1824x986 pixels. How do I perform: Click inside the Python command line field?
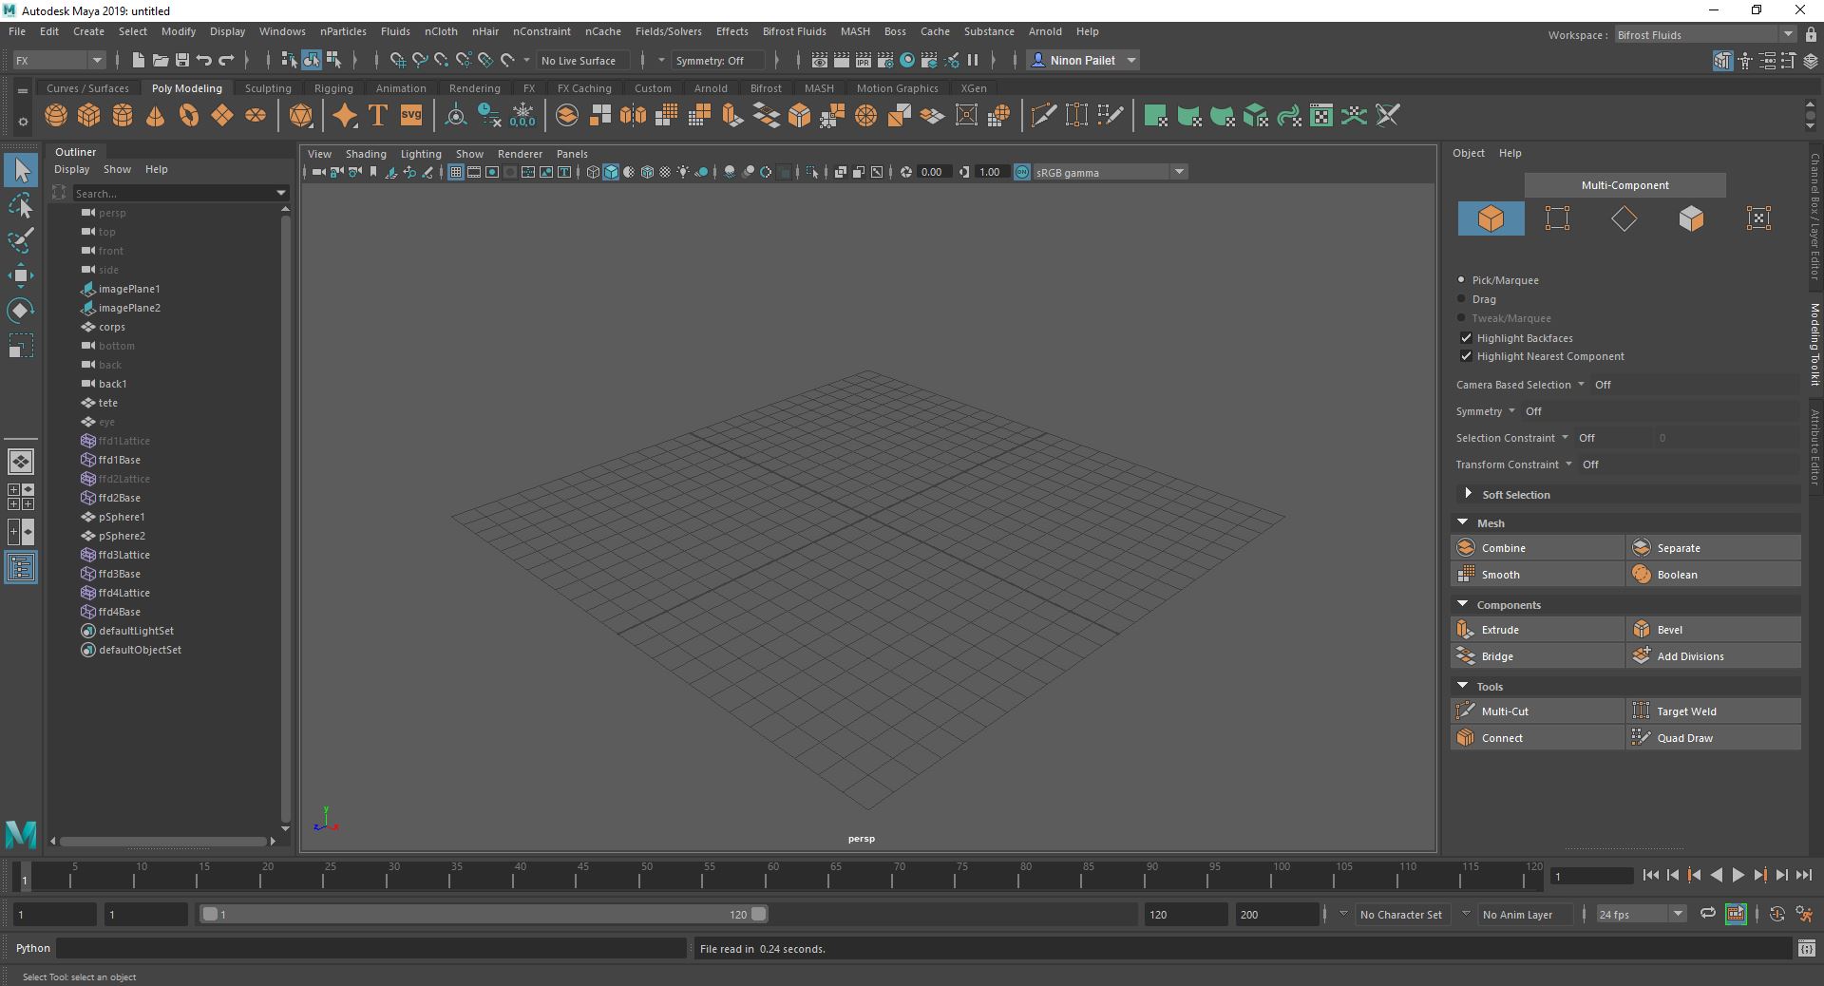pos(370,948)
